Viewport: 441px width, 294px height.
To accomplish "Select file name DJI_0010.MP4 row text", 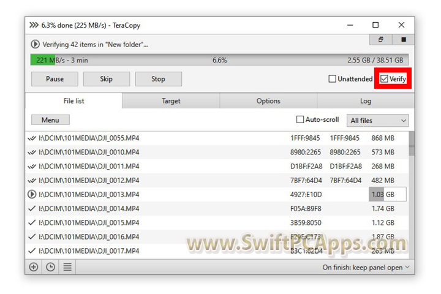I will (89, 152).
